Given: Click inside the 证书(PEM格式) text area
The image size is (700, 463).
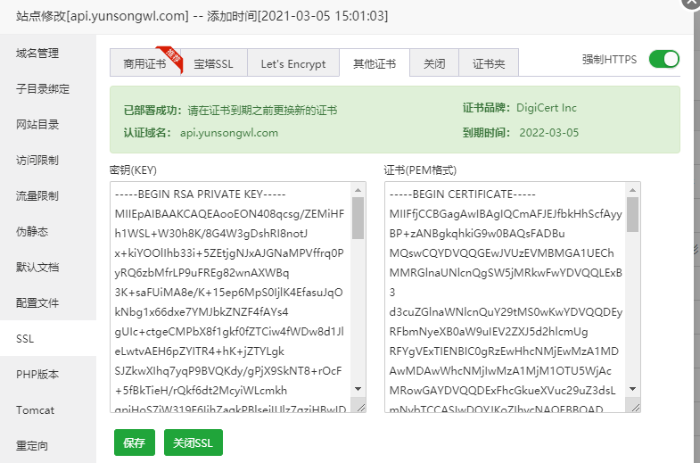Looking at the screenshot, I should [505, 294].
